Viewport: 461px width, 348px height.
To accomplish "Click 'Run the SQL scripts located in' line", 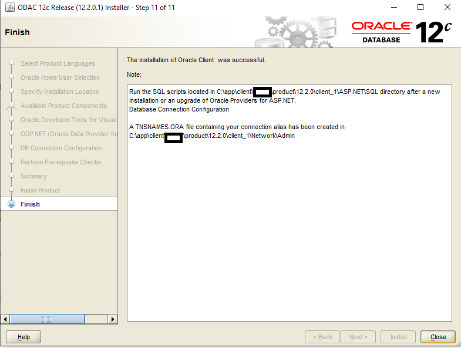I will pos(284,92).
